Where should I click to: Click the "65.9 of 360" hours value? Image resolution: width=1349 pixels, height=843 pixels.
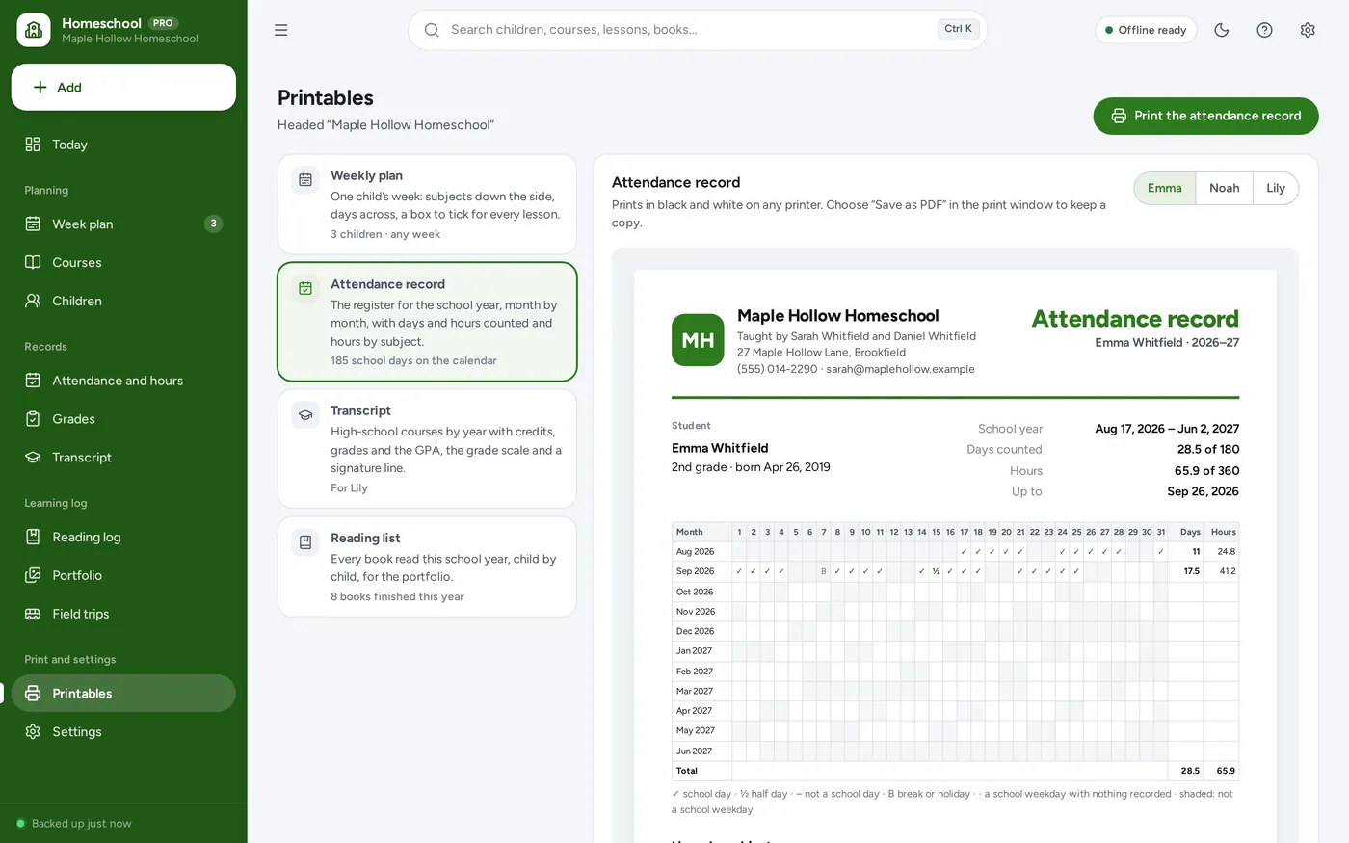pyautogui.click(x=1206, y=471)
